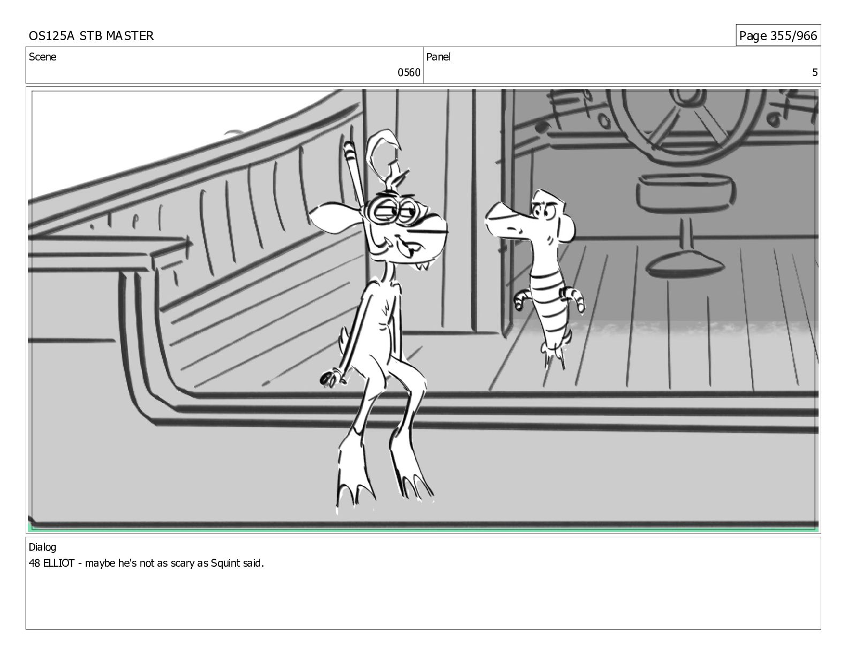Select the OS125A STB MASTER title text
The width and height of the screenshot is (848, 655).
(91, 36)
